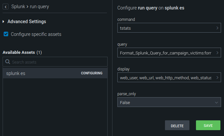The image size is (224, 136).
Task: Click the Advanced Settings label
Action: 27,22
